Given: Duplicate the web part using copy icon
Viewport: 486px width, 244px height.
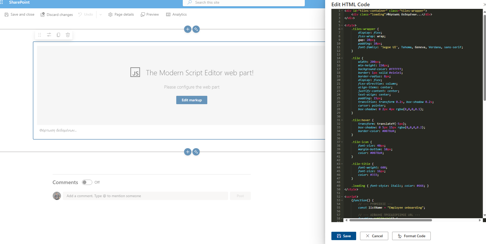Looking at the screenshot, I should [58, 35].
